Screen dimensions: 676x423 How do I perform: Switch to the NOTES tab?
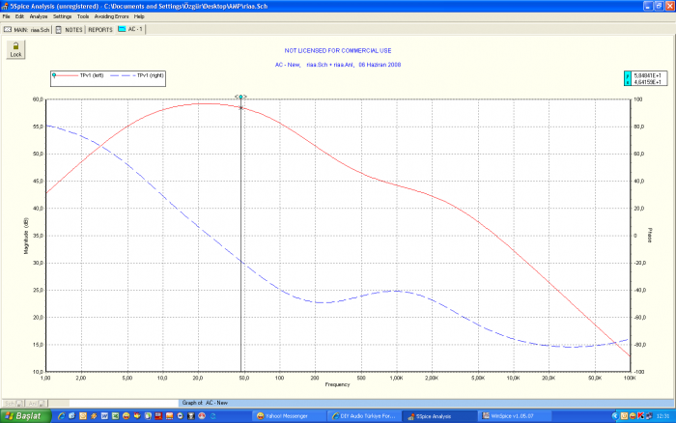pyautogui.click(x=70, y=29)
